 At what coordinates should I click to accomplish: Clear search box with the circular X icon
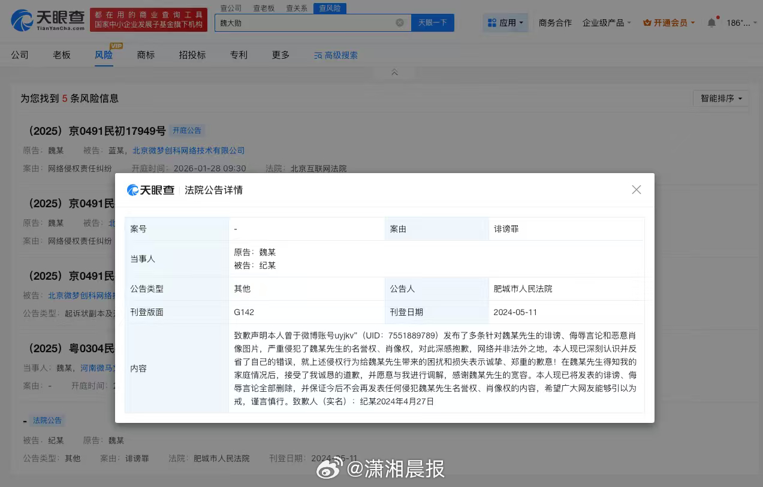(x=399, y=22)
